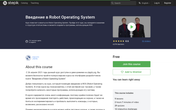
Task: Open the course video thumbnail
Action: click(131, 27)
